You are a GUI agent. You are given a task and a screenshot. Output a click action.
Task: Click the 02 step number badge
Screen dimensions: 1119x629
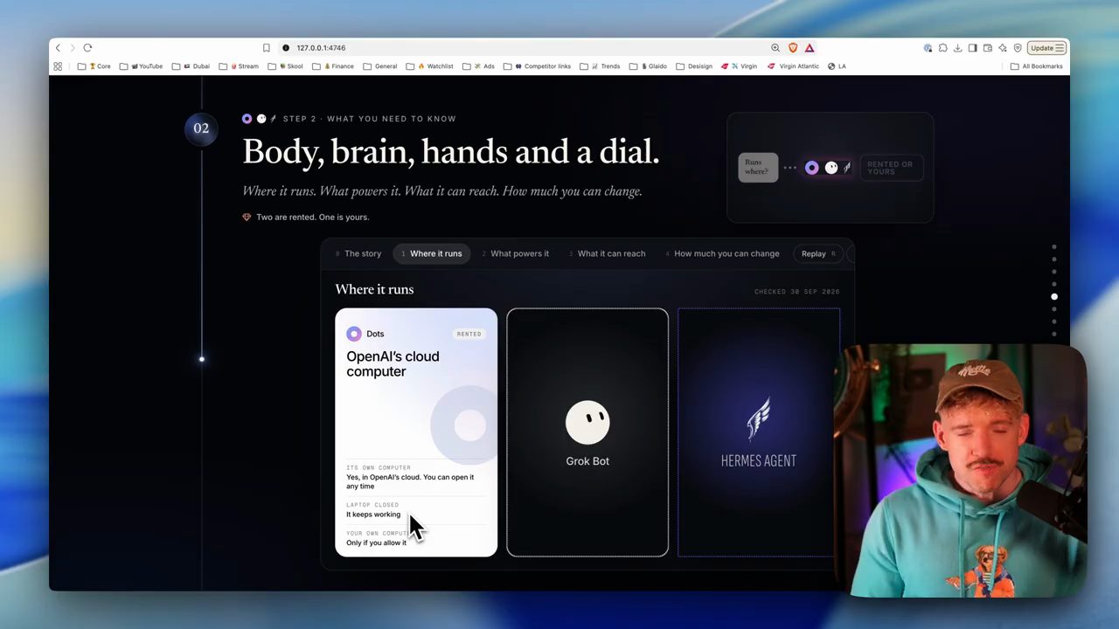[x=201, y=128]
